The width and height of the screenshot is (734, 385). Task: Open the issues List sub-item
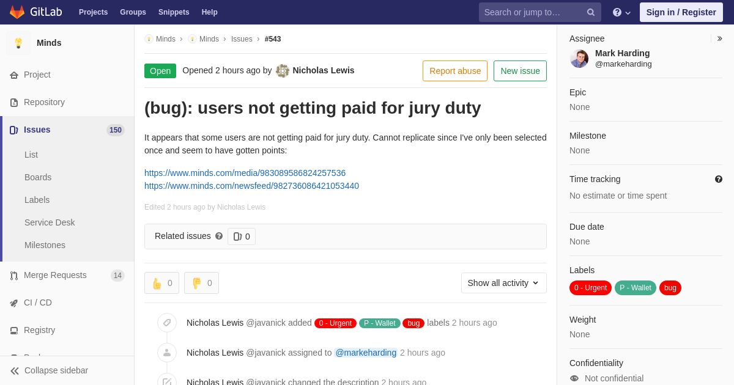click(x=31, y=155)
